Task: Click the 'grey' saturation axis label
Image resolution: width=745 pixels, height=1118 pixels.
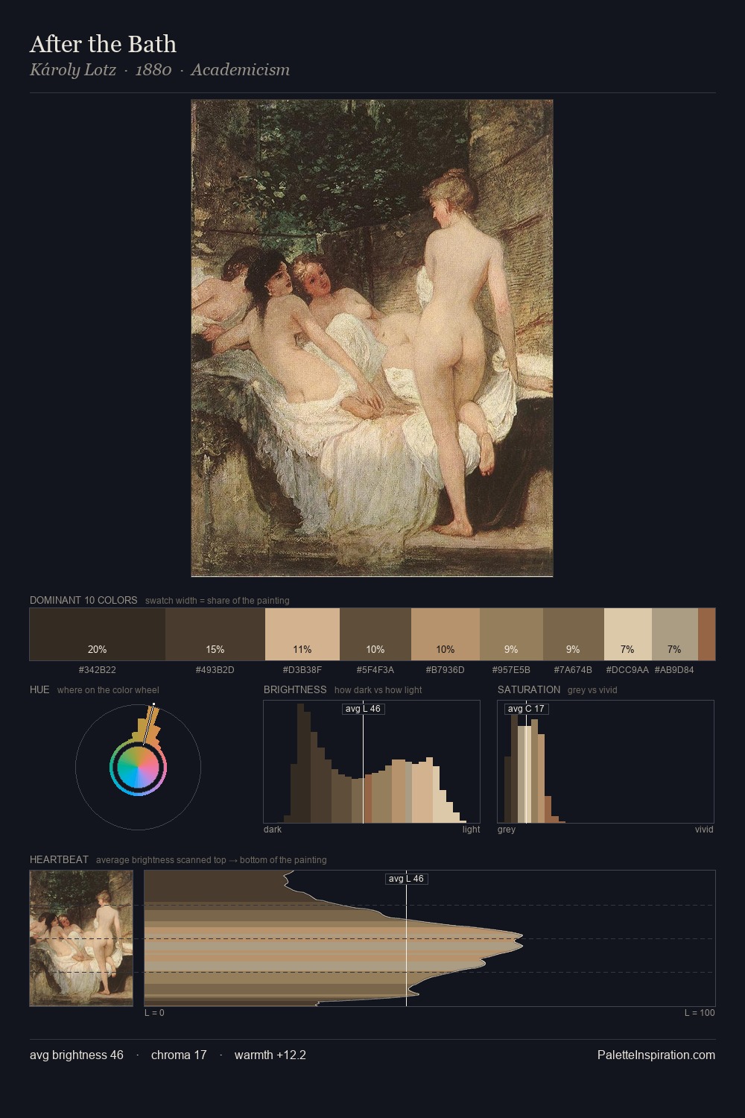Action: click(507, 830)
